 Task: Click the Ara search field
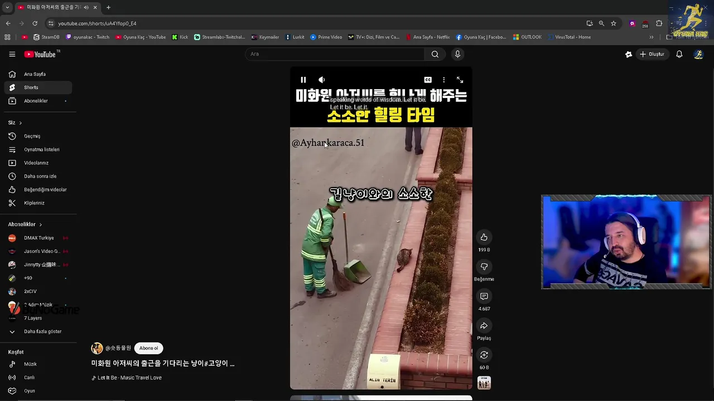[x=335, y=54]
